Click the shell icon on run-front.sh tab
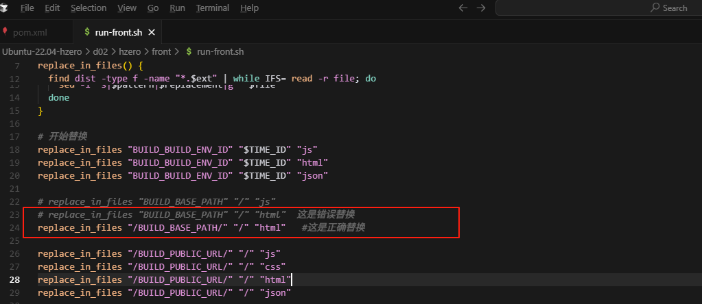 point(86,32)
